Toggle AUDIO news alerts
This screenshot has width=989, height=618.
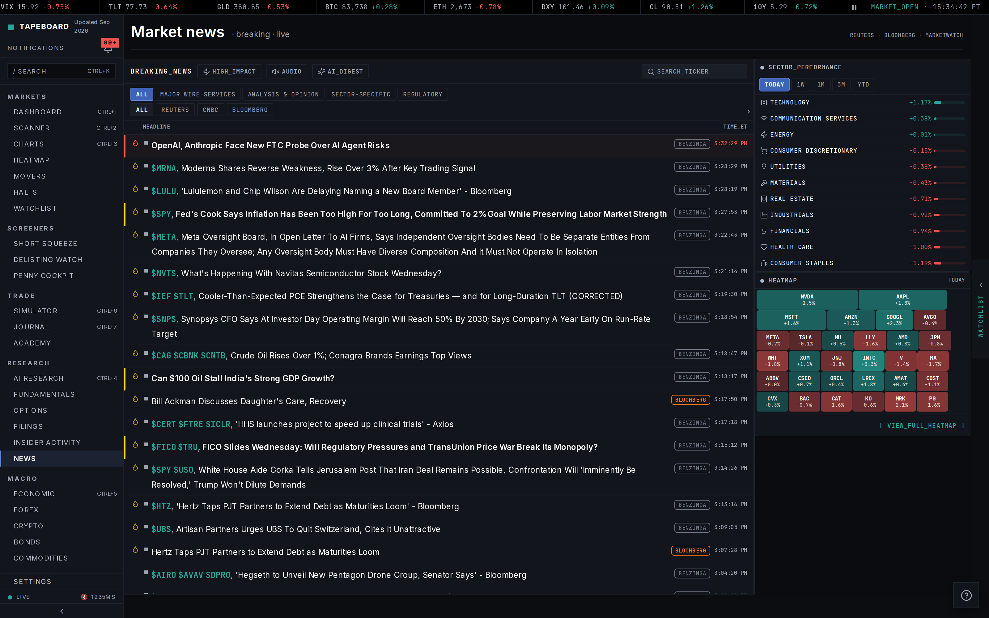click(287, 71)
